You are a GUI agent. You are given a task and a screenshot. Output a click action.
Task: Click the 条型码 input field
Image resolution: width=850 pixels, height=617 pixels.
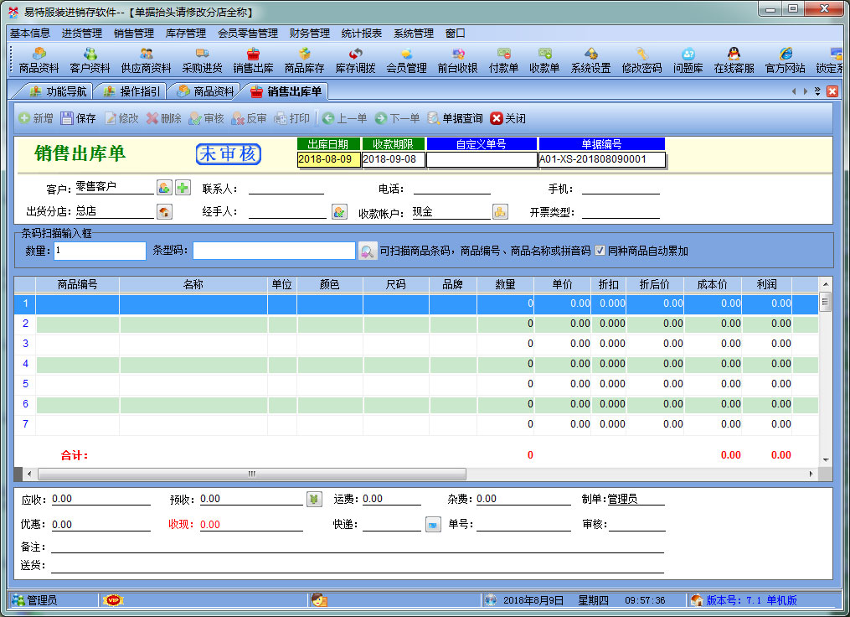[x=274, y=251]
